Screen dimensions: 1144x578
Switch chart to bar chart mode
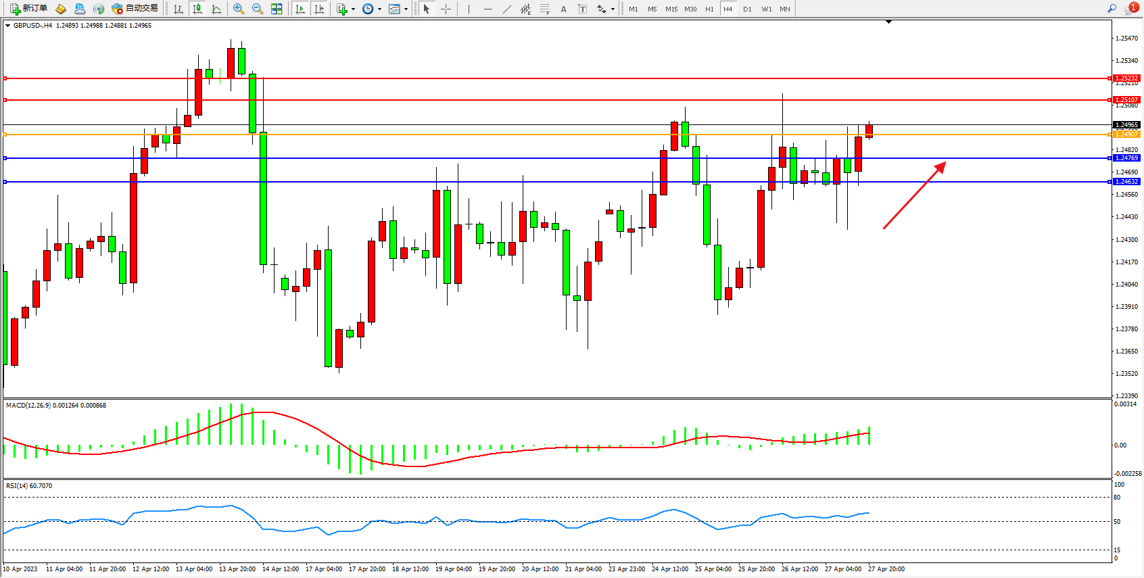178,9
